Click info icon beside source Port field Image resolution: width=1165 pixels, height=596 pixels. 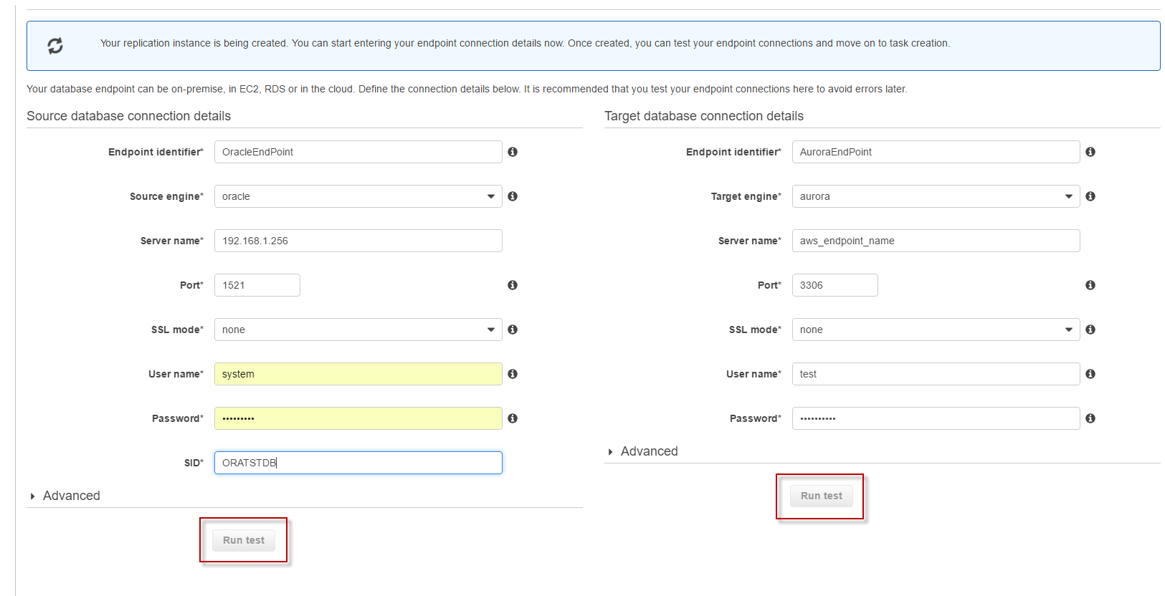(x=513, y=285)
